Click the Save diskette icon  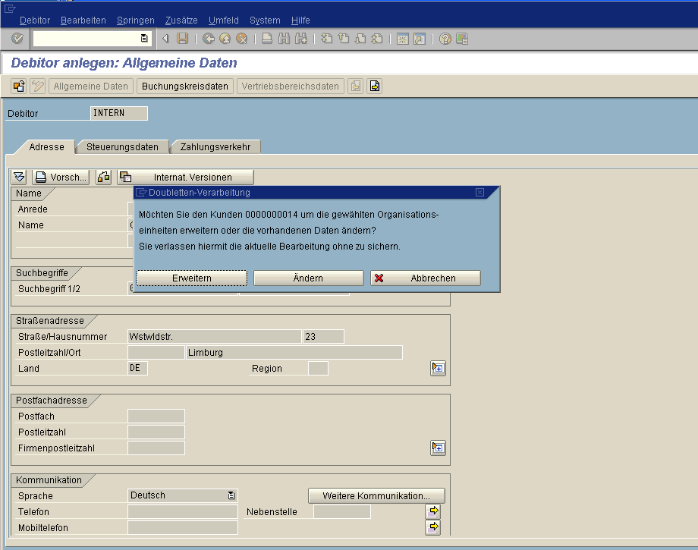(183, 39)
